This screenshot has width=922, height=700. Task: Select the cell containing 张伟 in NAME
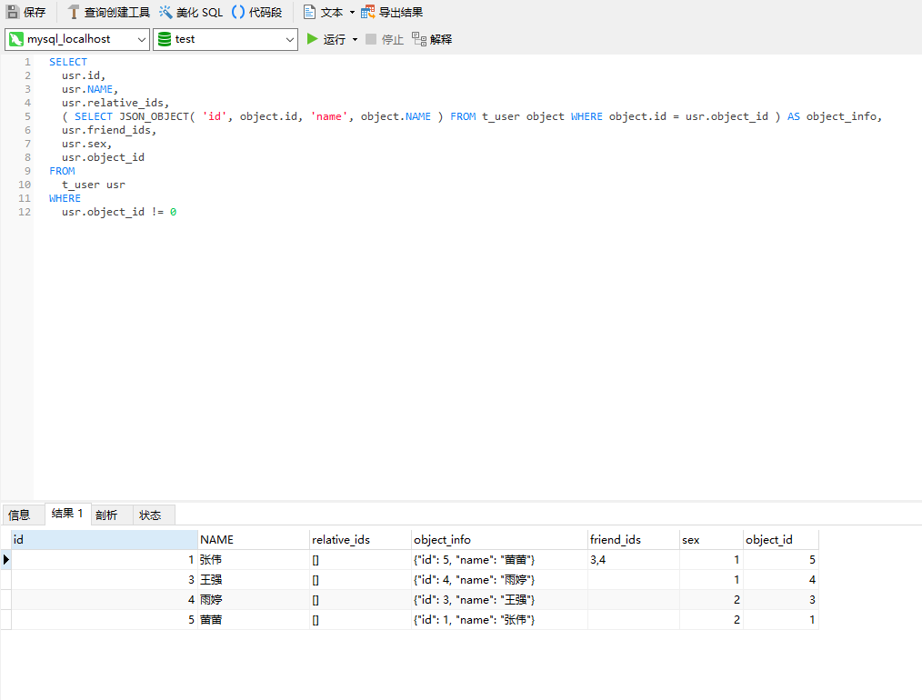[x=254, y=559]
